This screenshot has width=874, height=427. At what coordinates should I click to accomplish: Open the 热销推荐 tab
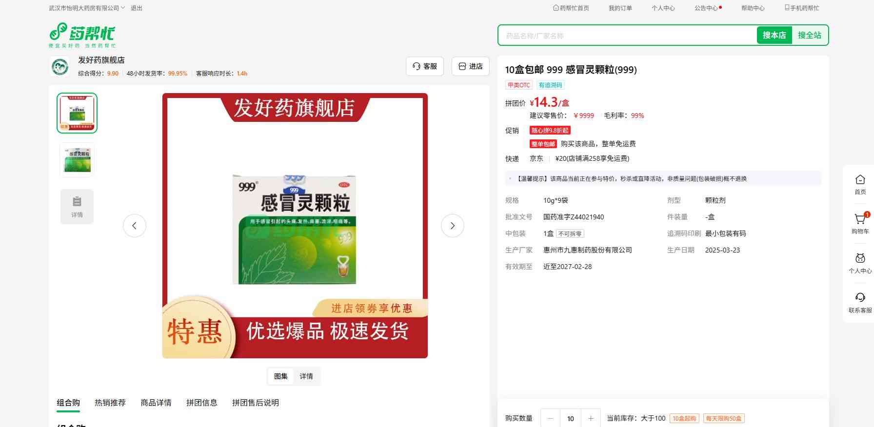(110, 403)
